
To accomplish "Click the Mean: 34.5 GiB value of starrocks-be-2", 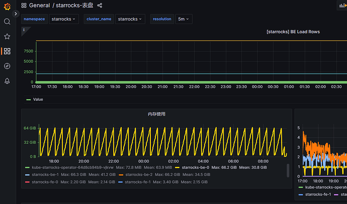I will (196, 174).
